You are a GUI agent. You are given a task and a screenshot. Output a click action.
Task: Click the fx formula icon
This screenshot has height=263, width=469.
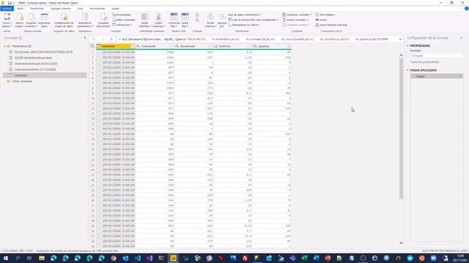(111, 39)
